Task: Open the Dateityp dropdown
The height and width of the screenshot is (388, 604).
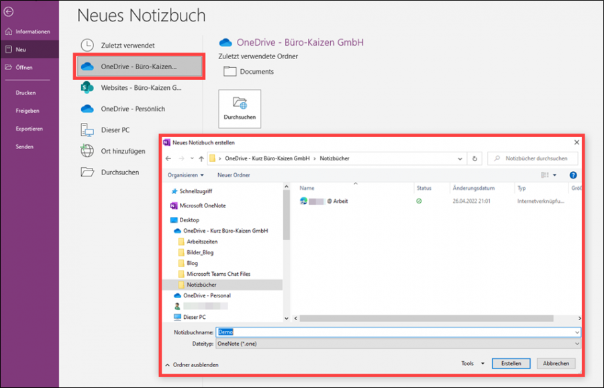Action: point(398,344)
